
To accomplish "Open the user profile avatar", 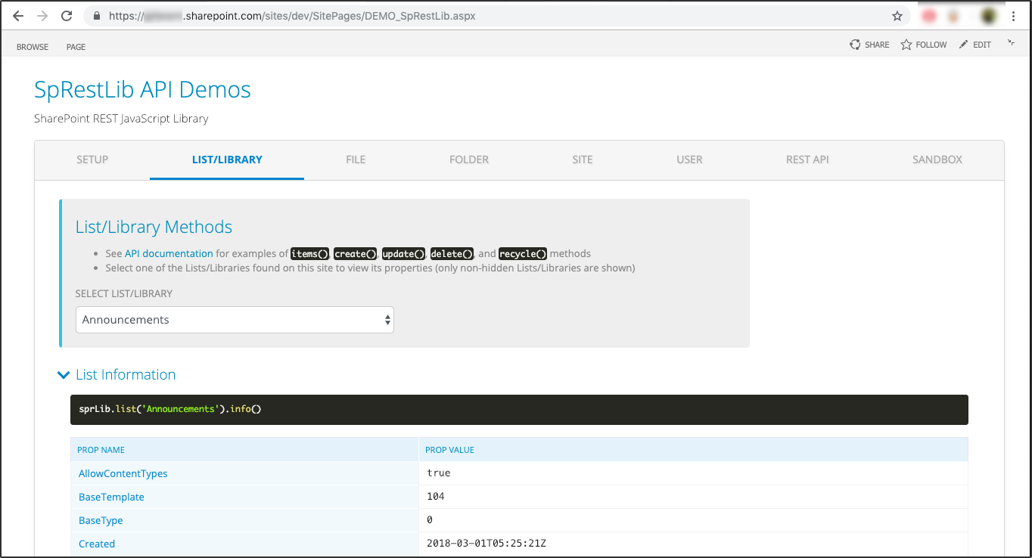I will (987, 16).
